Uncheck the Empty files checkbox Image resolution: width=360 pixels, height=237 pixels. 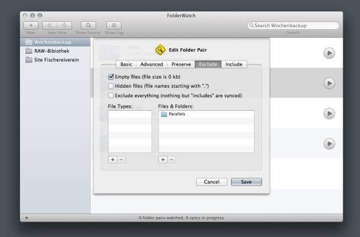point(111,77)
